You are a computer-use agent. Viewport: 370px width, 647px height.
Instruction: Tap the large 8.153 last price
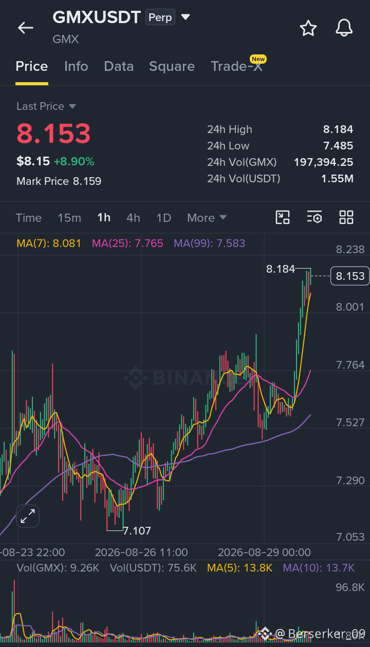(x=53, y=134)
